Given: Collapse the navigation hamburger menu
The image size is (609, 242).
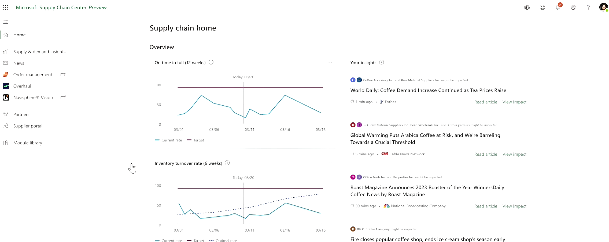Looking at the screenshot, I should click(x=6, y=22).
